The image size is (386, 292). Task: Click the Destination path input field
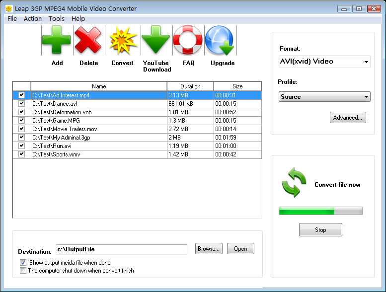121,249
